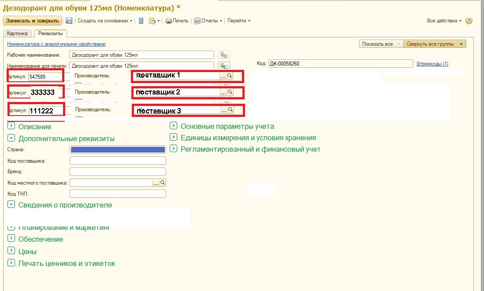Viewport: 484px width, 291px height.
Task: Toggle Свернуть все группы button
Action: [434, 44]
